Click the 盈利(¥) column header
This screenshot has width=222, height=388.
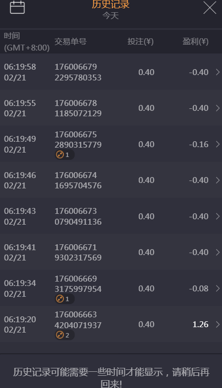[196, 42]
